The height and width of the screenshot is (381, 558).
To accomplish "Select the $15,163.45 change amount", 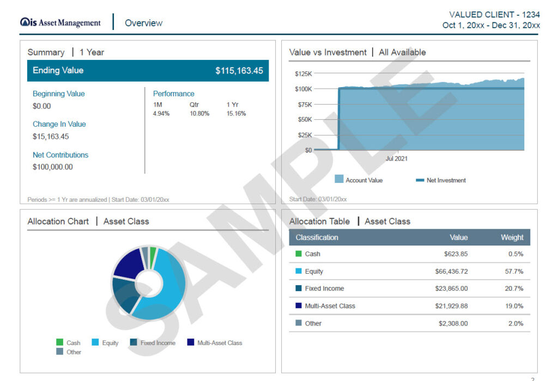I will [51, 137].
